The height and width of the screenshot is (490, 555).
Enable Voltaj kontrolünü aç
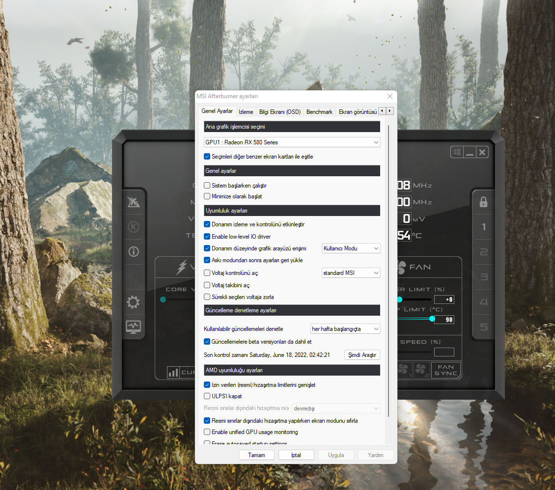(207, 273)
